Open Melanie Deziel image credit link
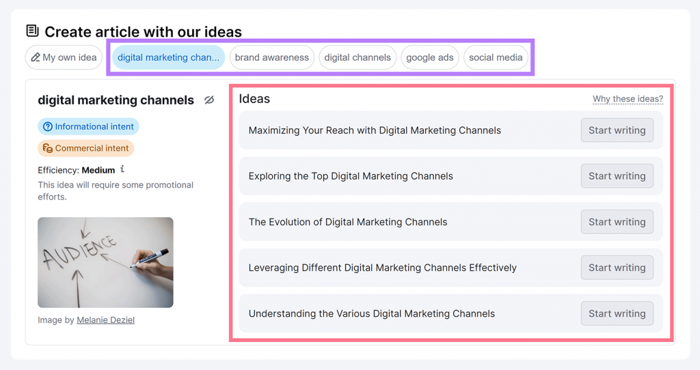 [105, 319]
